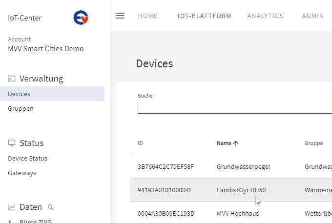Click the Status monitor icon
Viewport: 332px width, 223px height.
tap(12, 143)
